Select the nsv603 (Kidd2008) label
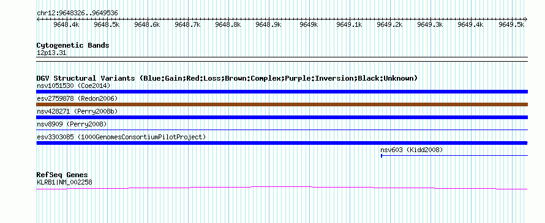The width and height of the screenshot is (545, 223). click(412, 150)
